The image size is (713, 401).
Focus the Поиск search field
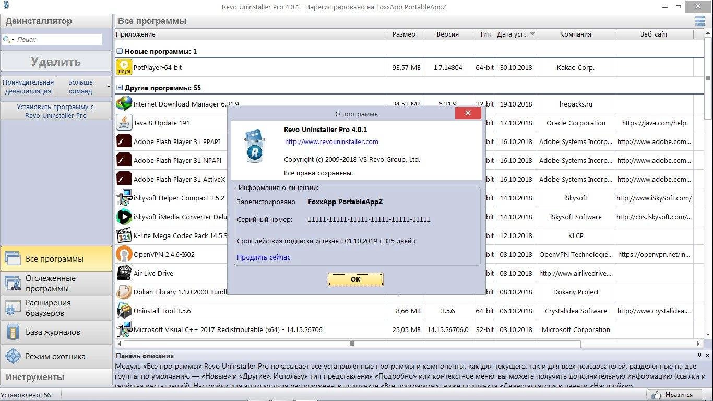pos(58,39)
